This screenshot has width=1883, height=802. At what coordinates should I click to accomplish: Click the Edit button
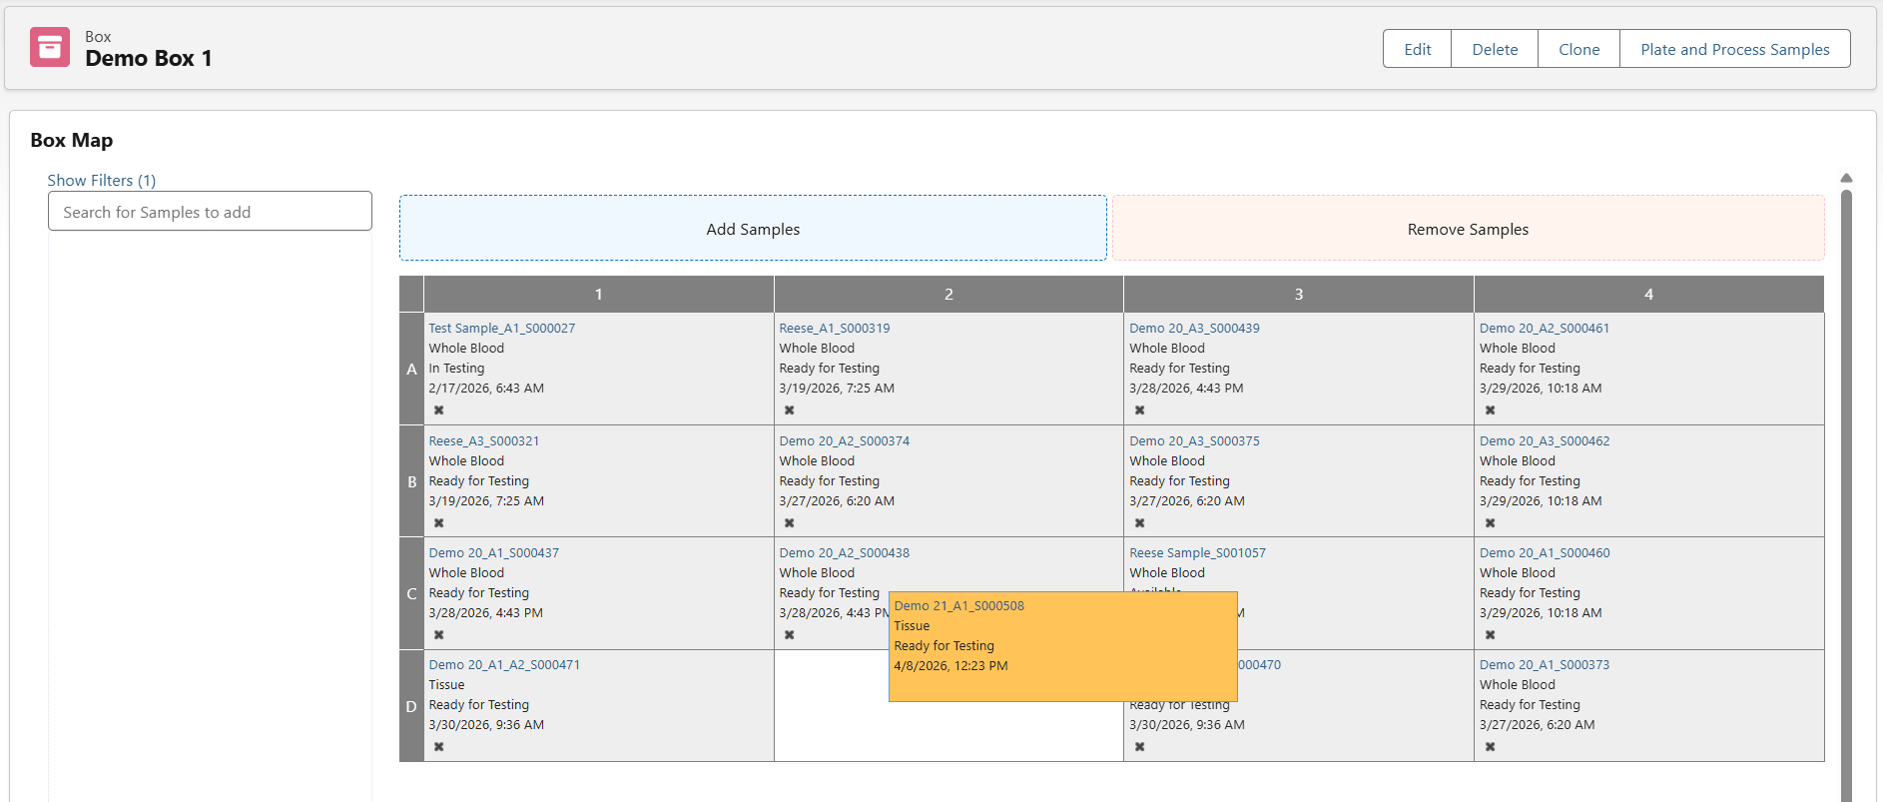point(1417,49)
